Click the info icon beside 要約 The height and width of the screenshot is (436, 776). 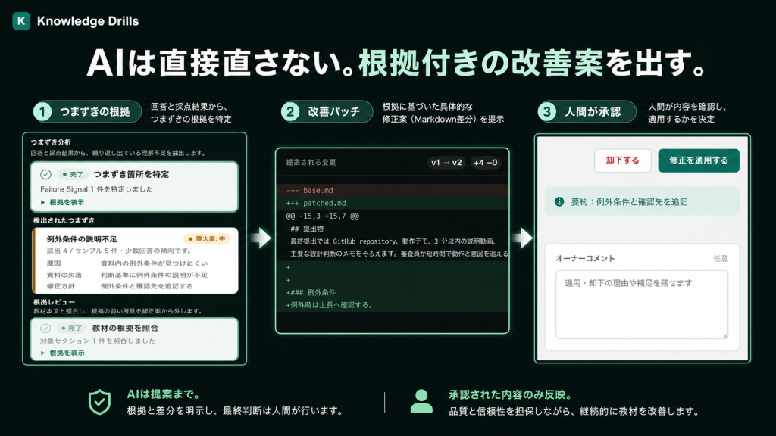pyautogui.click(x=559, y=201)
